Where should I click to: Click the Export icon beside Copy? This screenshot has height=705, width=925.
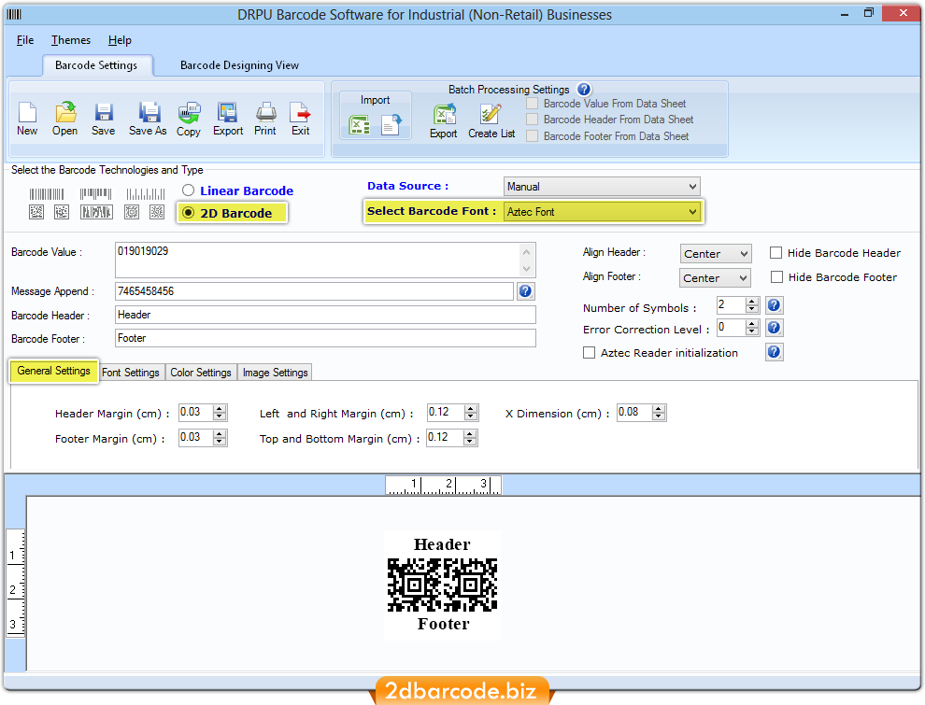[x=228, y=119]
